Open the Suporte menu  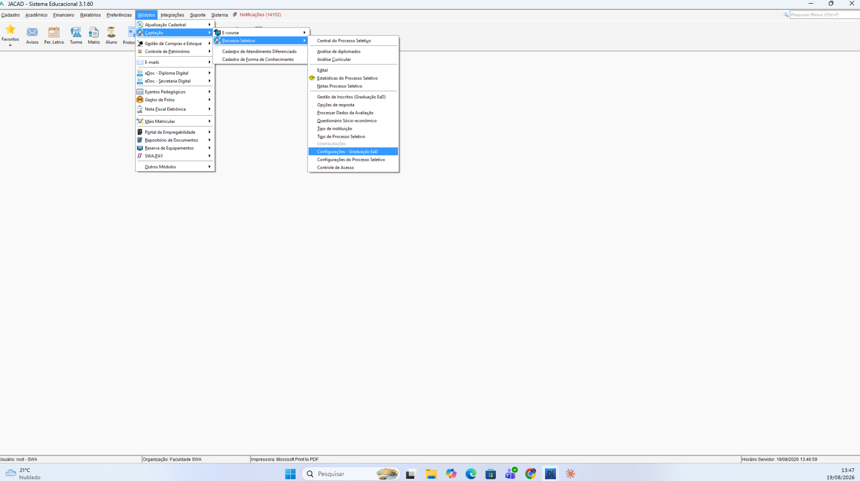[x=198, y=15]
